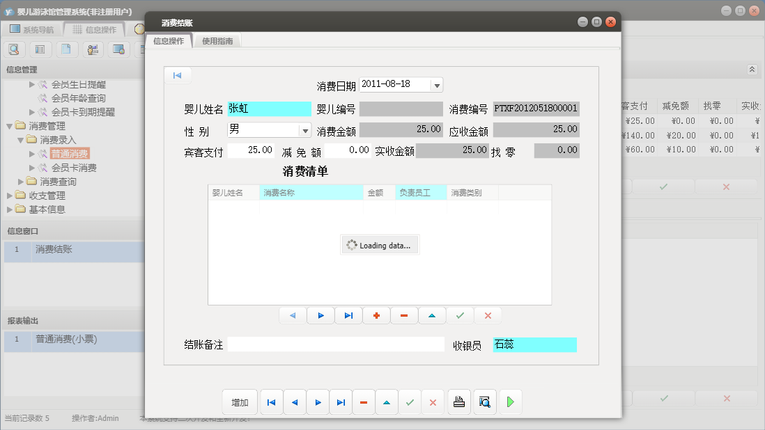This screenshot has width=765, height=430.
Task: Click the first-record navigation icon above 消费日期
Action: tap(178, 75)
